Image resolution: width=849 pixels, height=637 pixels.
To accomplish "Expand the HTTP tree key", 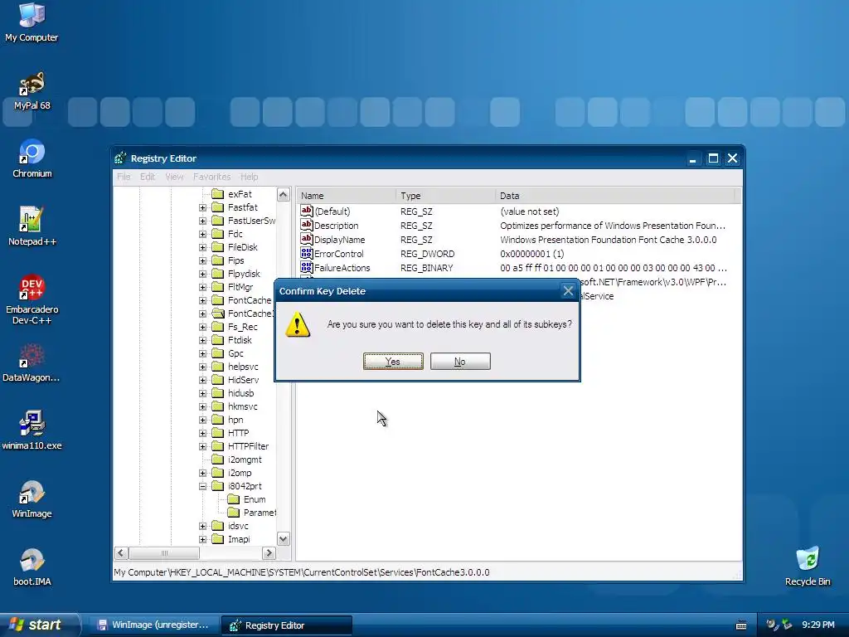I will 202,433.
